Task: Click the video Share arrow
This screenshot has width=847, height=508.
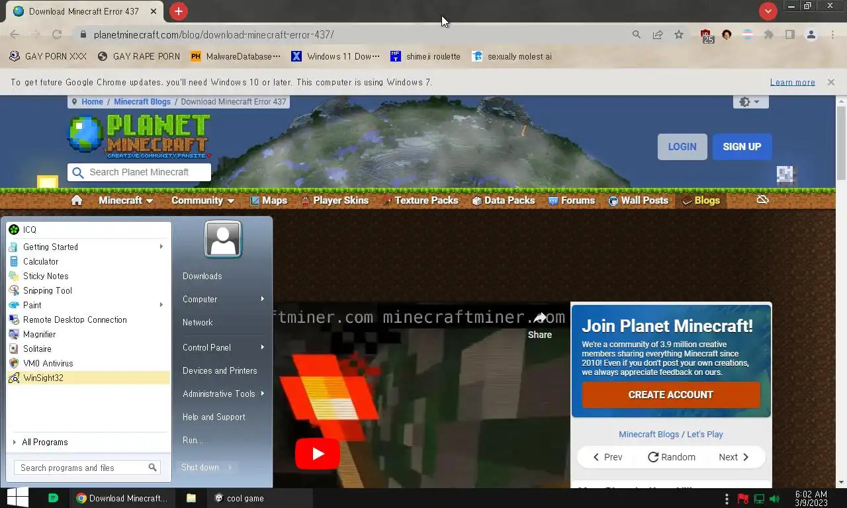Action: (540, 318)
